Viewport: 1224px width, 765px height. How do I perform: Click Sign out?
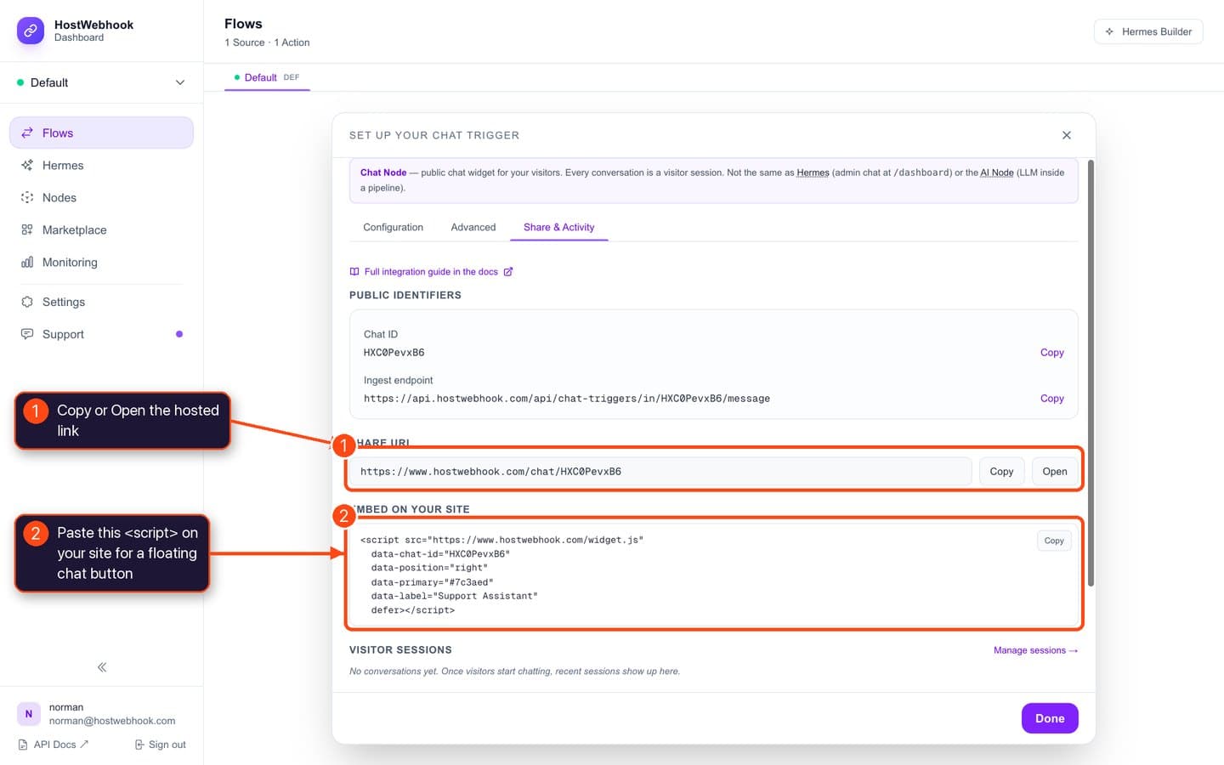point(160,745)
